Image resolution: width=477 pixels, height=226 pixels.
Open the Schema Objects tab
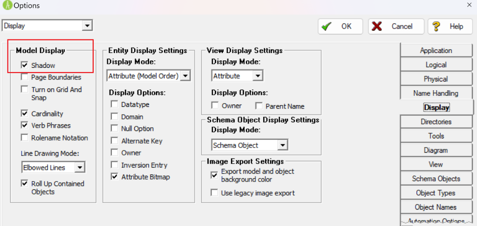coord(436,179)
